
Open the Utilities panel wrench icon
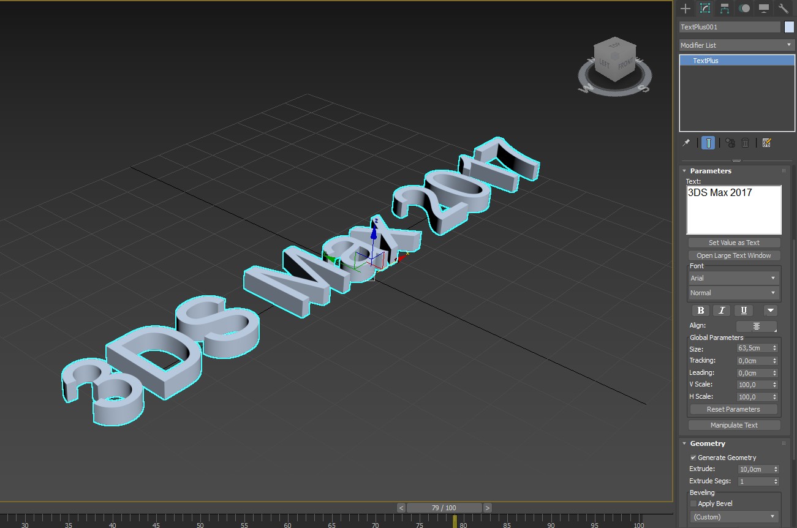(x=782, y=9)
